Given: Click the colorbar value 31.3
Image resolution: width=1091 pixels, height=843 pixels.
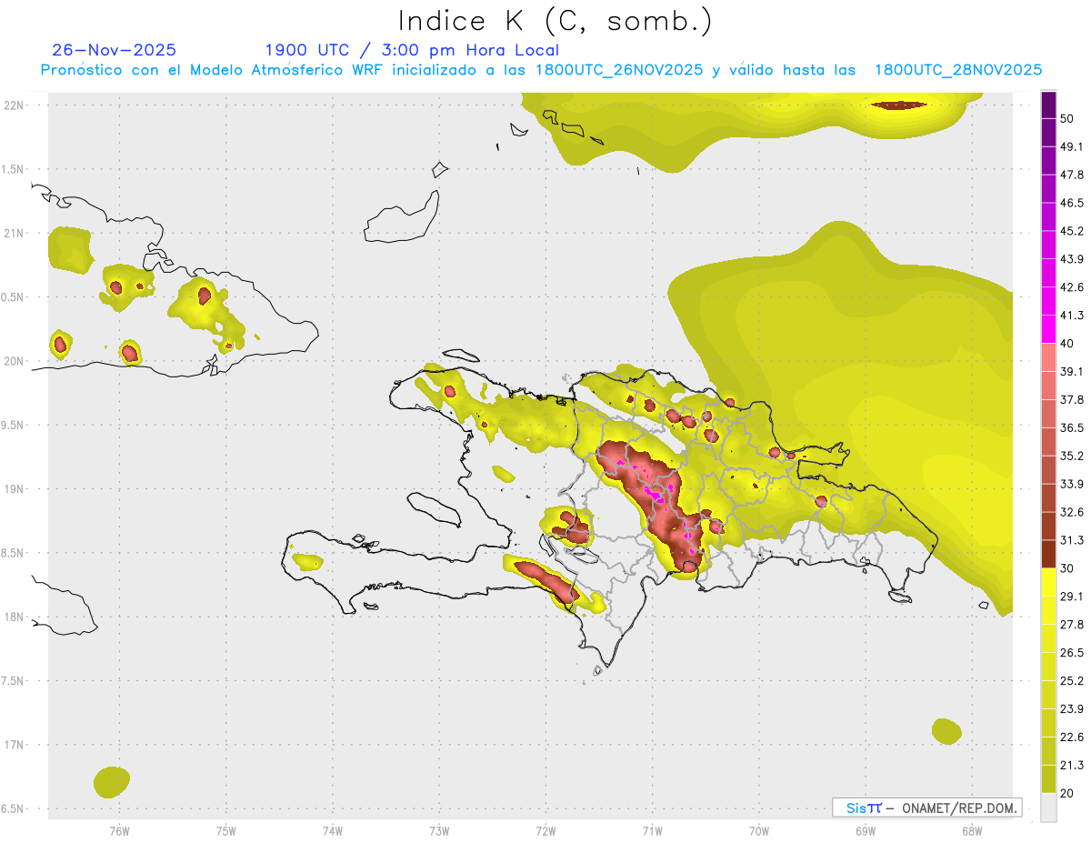Looking at the screenshot, I should click(x=1072, y=540).
